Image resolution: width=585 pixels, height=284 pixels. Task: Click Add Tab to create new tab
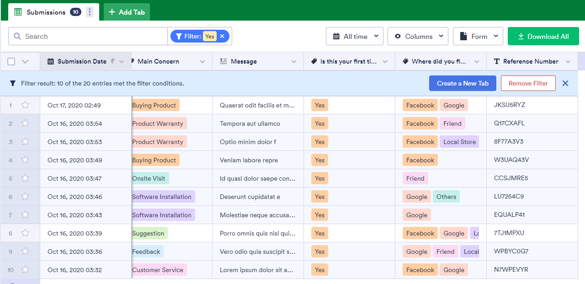[x=127, y=12]
